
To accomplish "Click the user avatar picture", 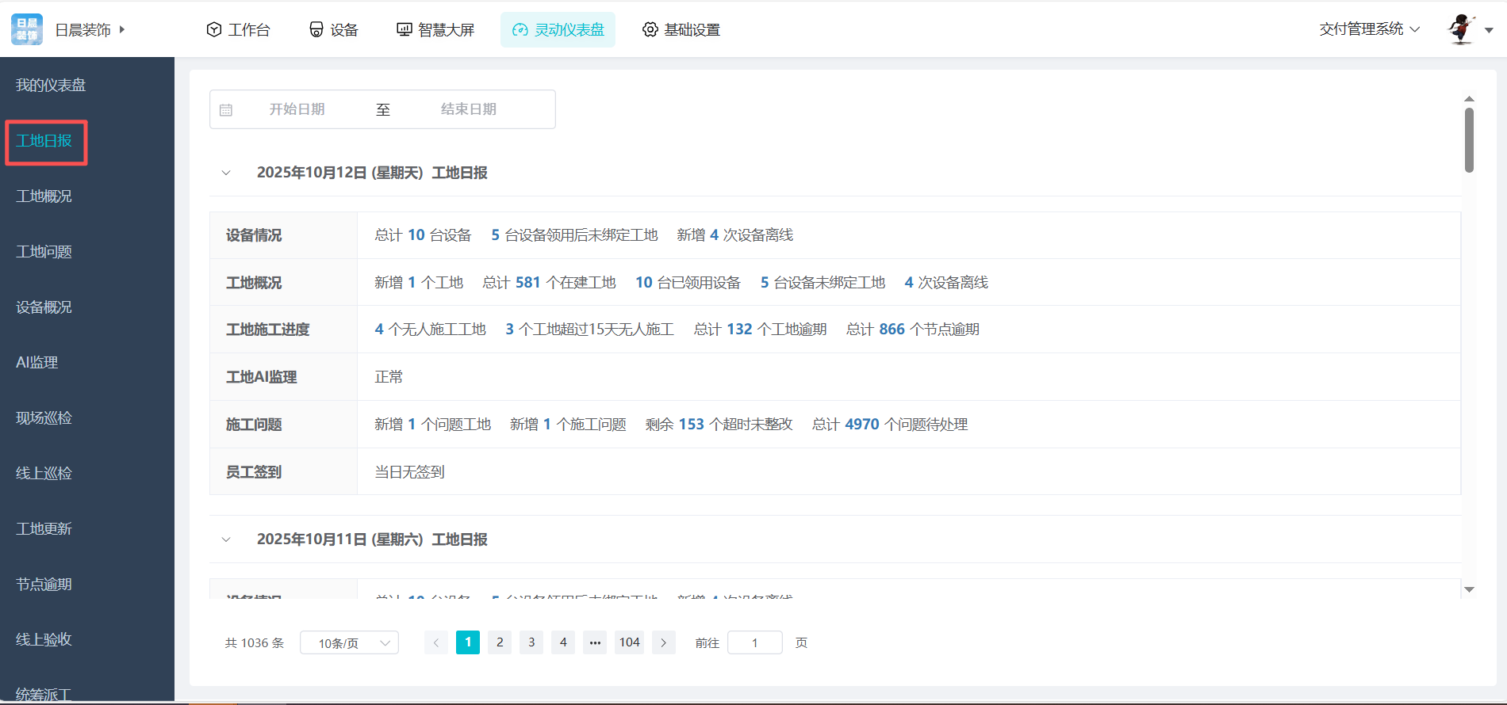I will [x=1461, y=29].
